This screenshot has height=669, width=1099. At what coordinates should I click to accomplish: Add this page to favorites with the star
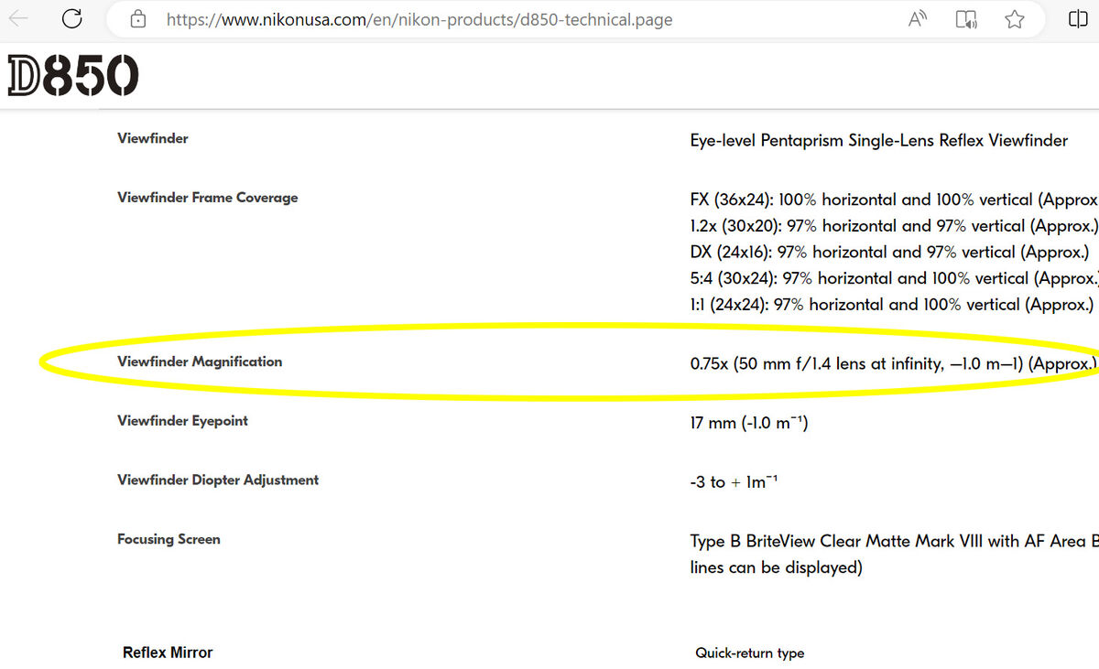coord(1015,19)
